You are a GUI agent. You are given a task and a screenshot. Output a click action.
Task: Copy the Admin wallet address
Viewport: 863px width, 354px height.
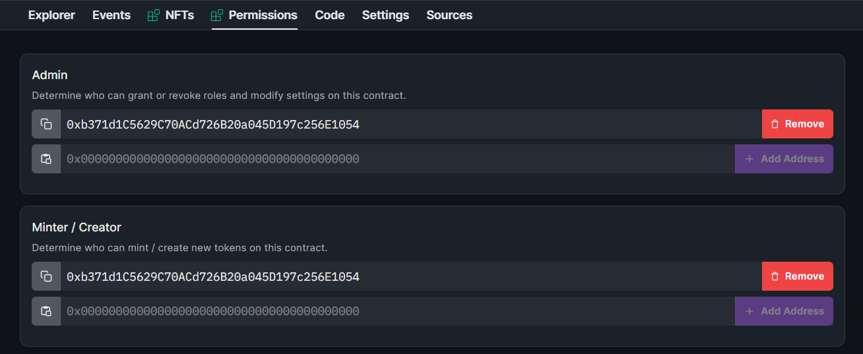[x=46, y=124]
